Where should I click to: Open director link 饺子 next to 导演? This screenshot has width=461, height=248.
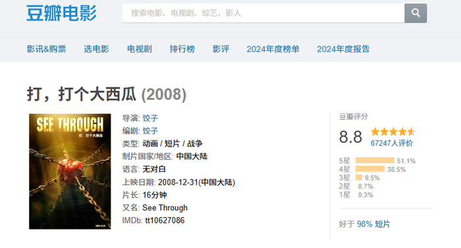pyautogui.click(x=150, y=118)
